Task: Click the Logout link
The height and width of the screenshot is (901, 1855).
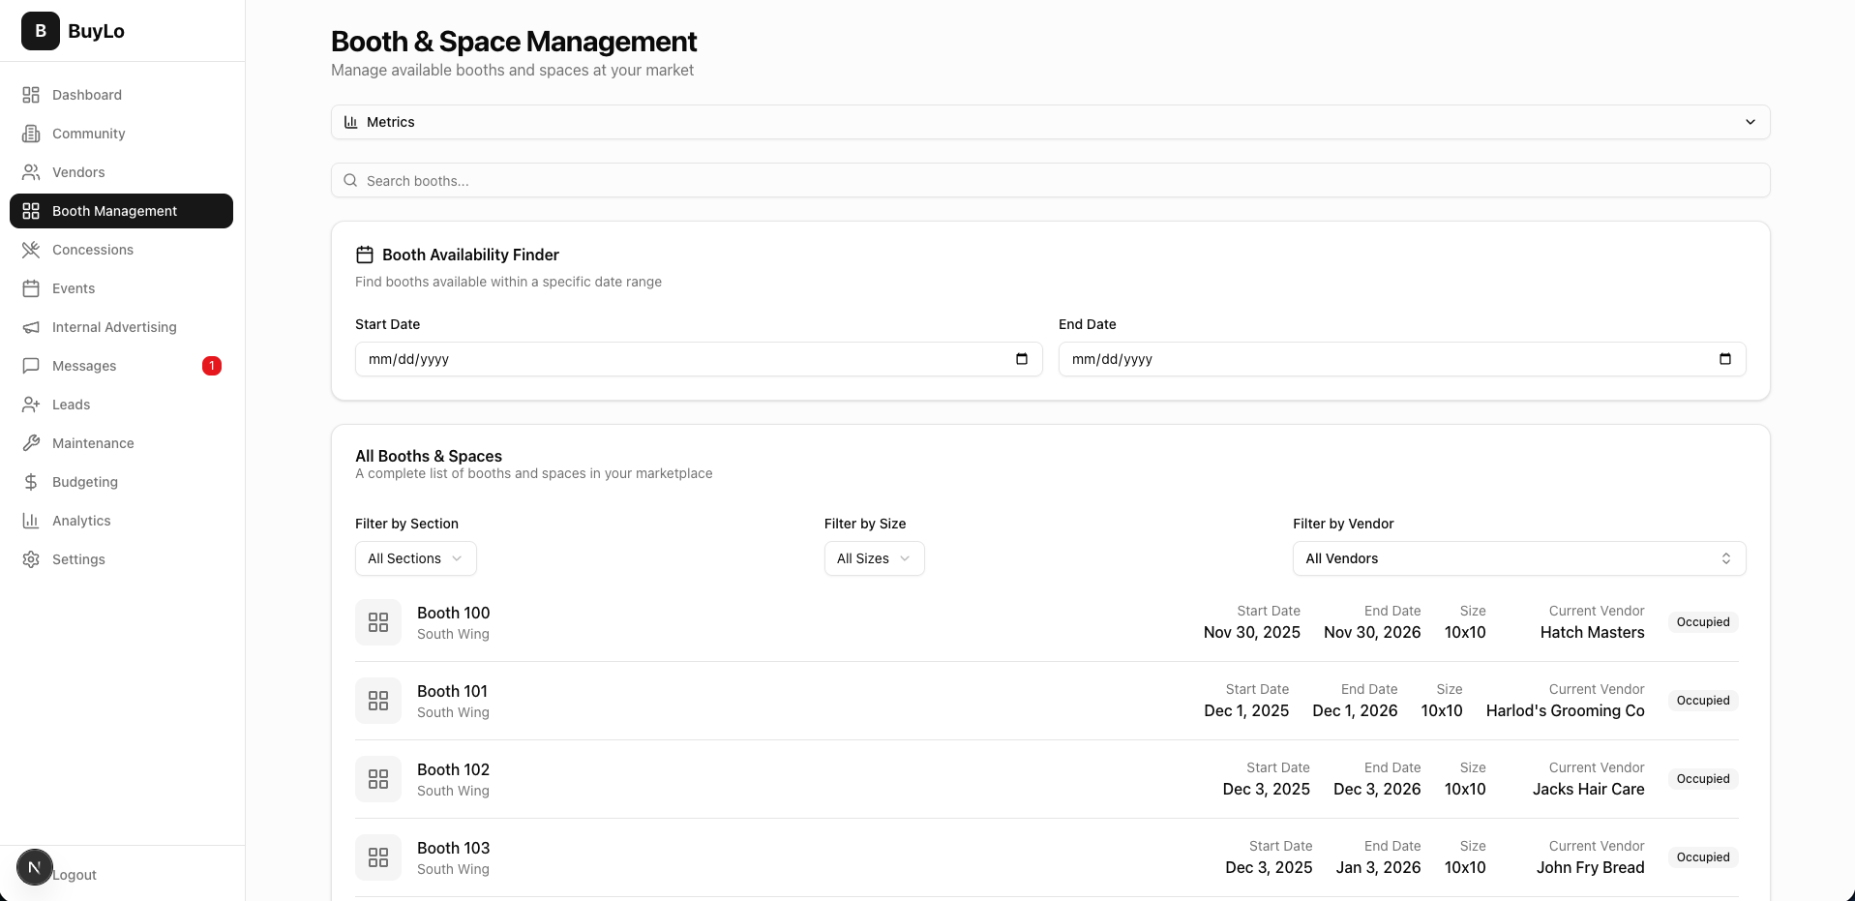Action: [75, 875]
